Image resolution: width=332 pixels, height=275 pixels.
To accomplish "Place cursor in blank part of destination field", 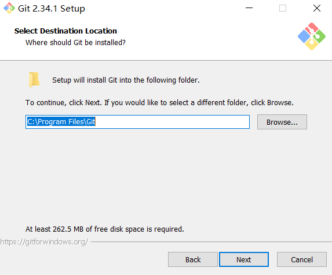I will coord(172,122).
